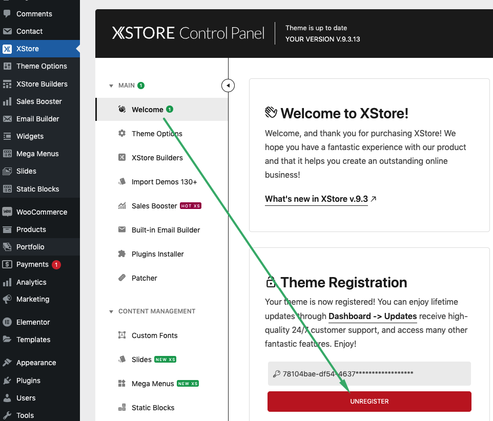Select Slides NEW XS in content management
The image size is (493, 421).
(161, 360)
